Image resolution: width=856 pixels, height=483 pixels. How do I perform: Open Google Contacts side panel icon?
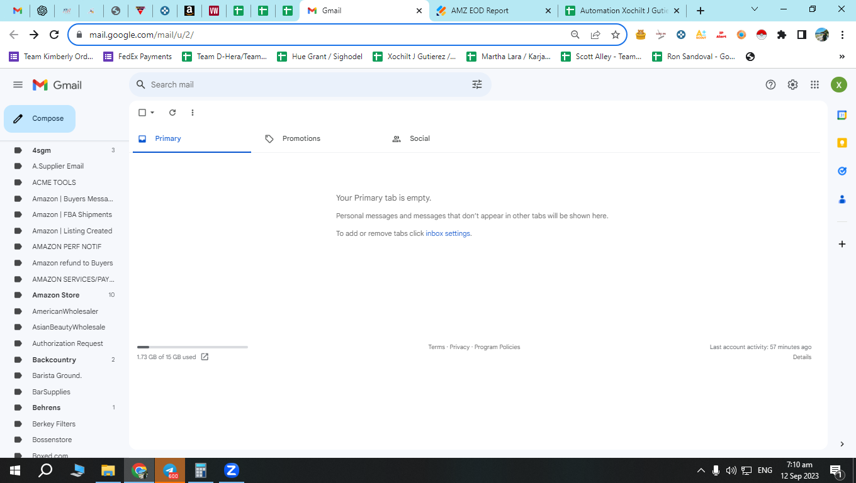(842, 199)
